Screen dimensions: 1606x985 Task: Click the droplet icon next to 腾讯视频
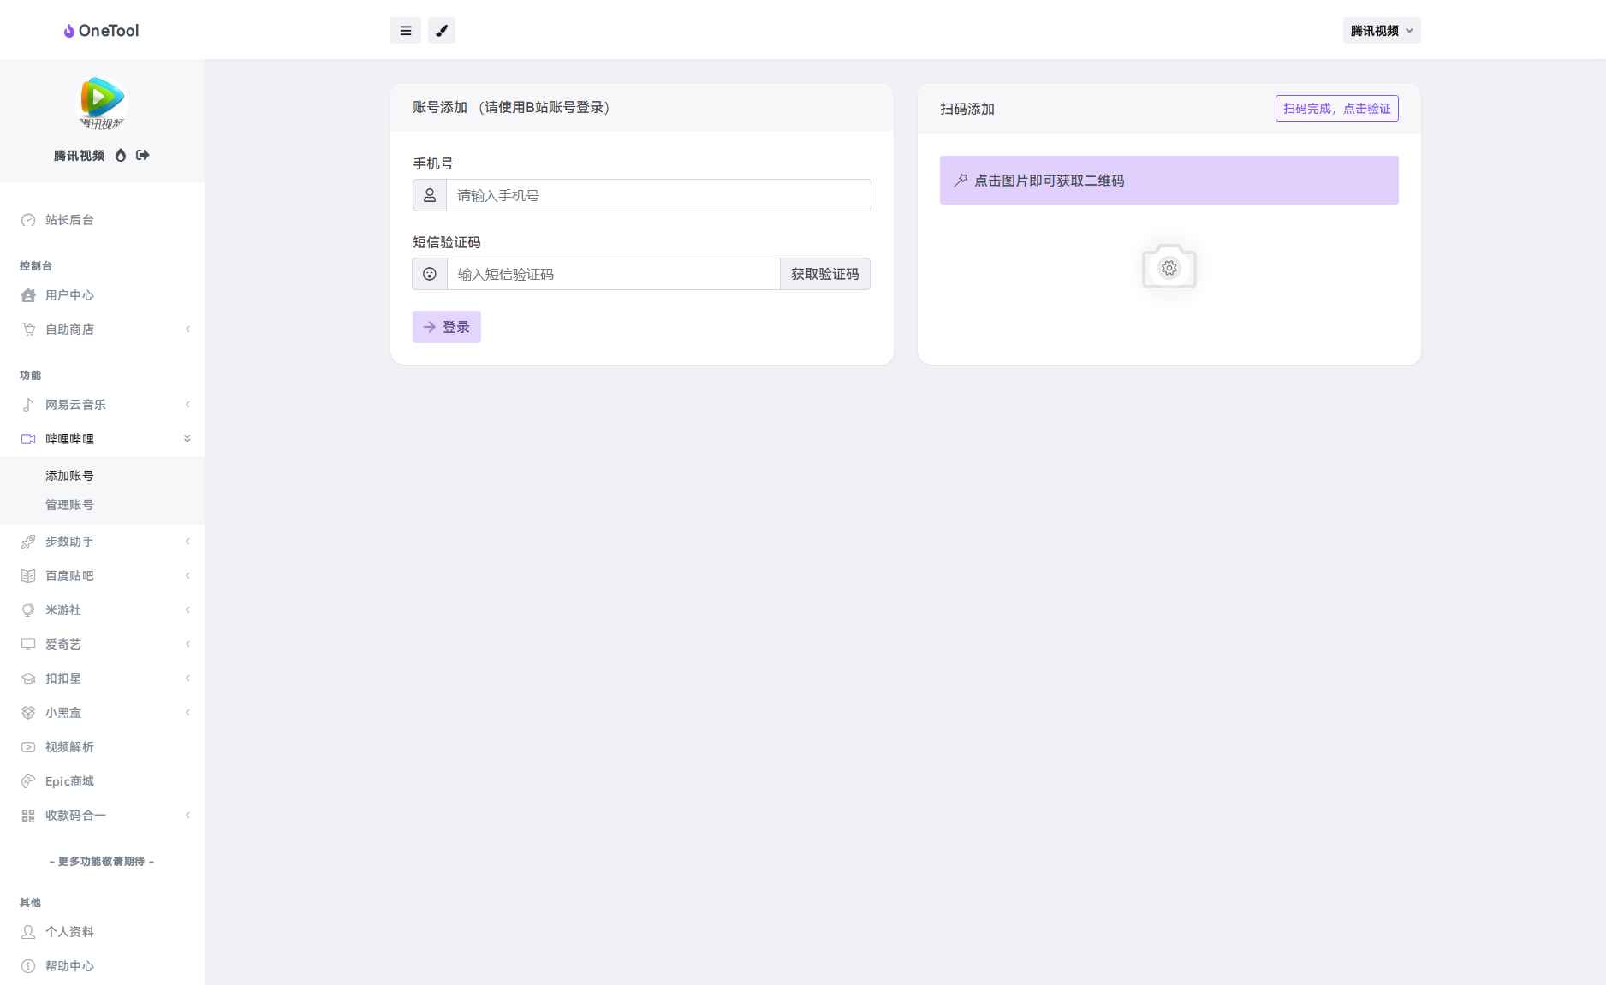coord(120,155)
